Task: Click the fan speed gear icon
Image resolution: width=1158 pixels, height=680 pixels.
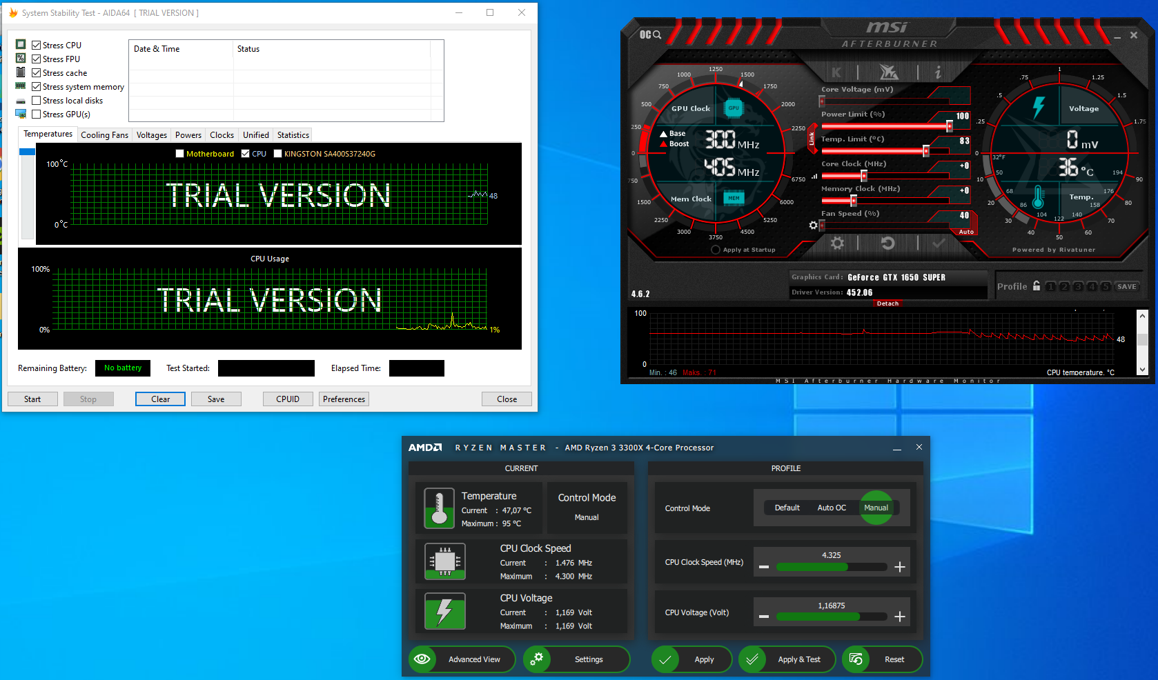Action: 813,226
